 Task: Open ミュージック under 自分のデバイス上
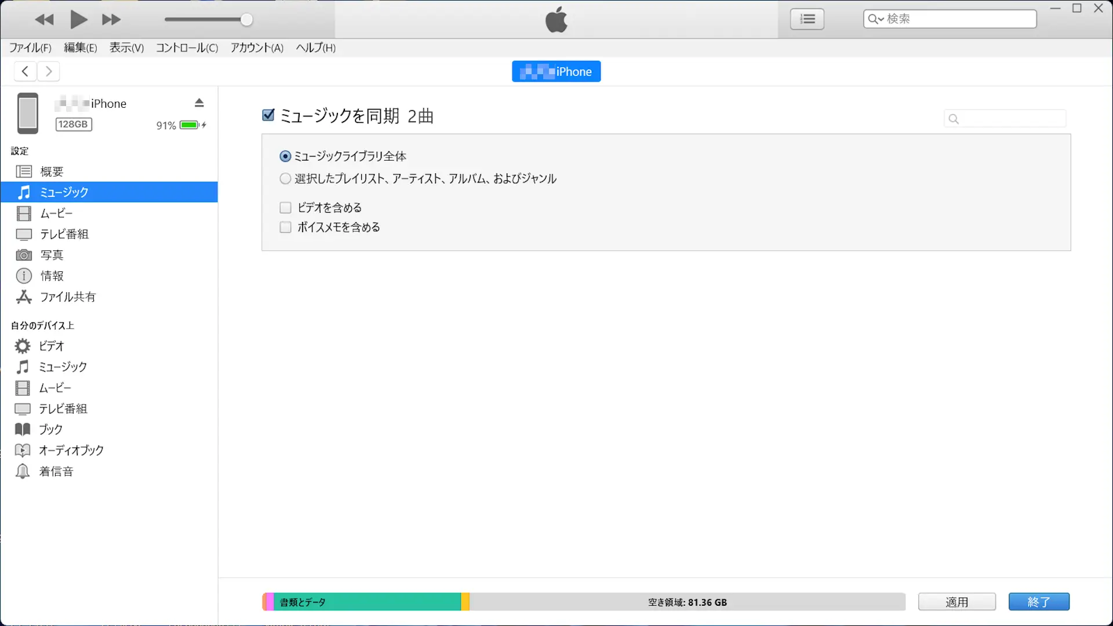[x=109, y=367]
